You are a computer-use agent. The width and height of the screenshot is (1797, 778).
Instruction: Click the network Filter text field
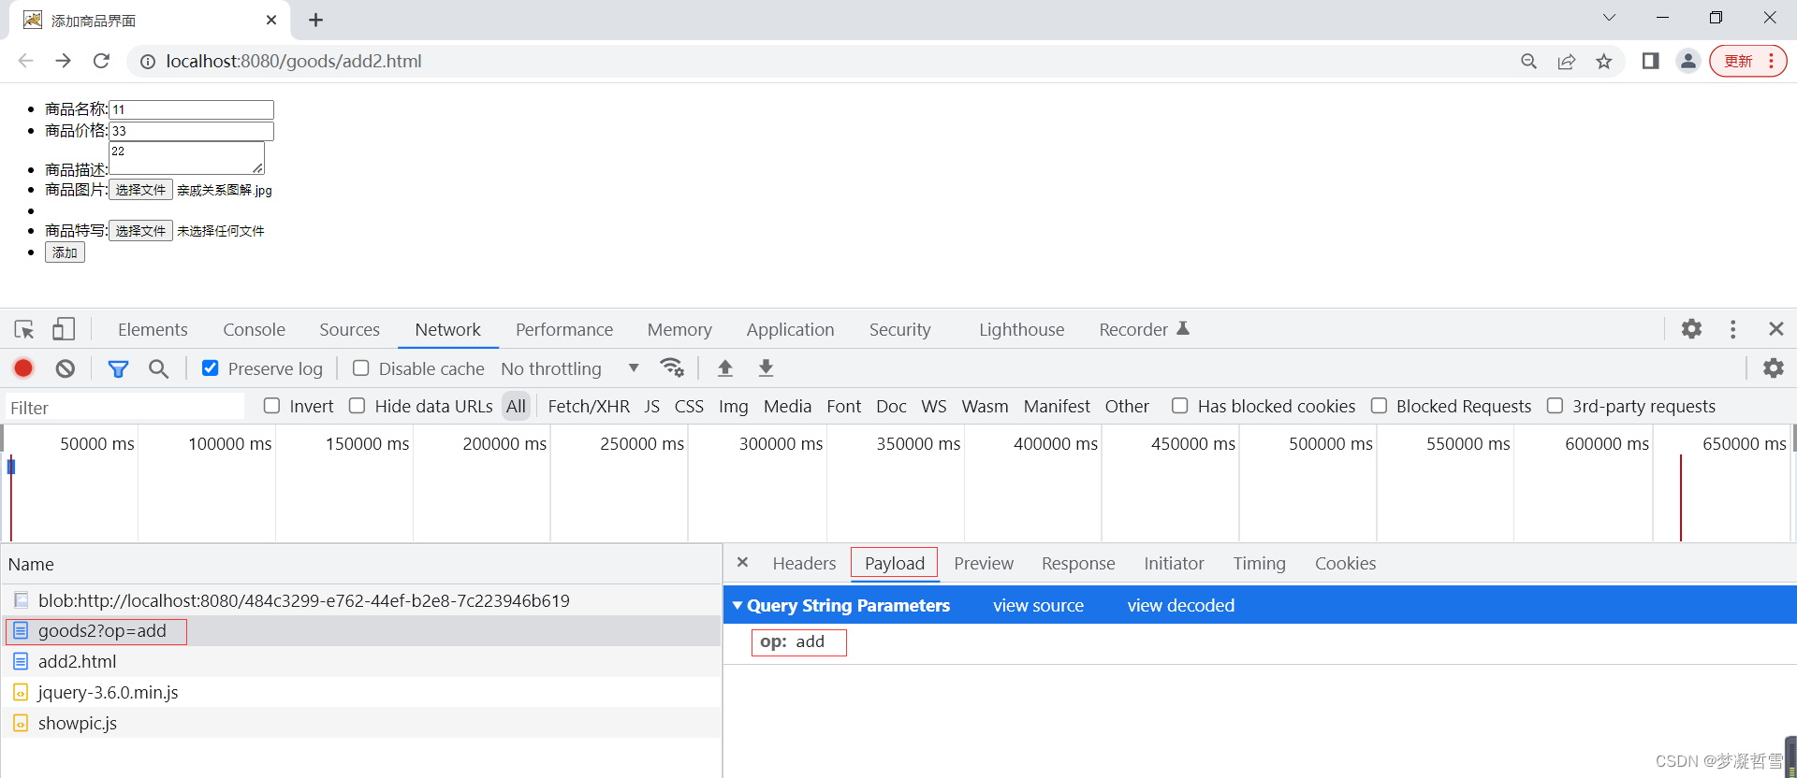coord(122,408)
